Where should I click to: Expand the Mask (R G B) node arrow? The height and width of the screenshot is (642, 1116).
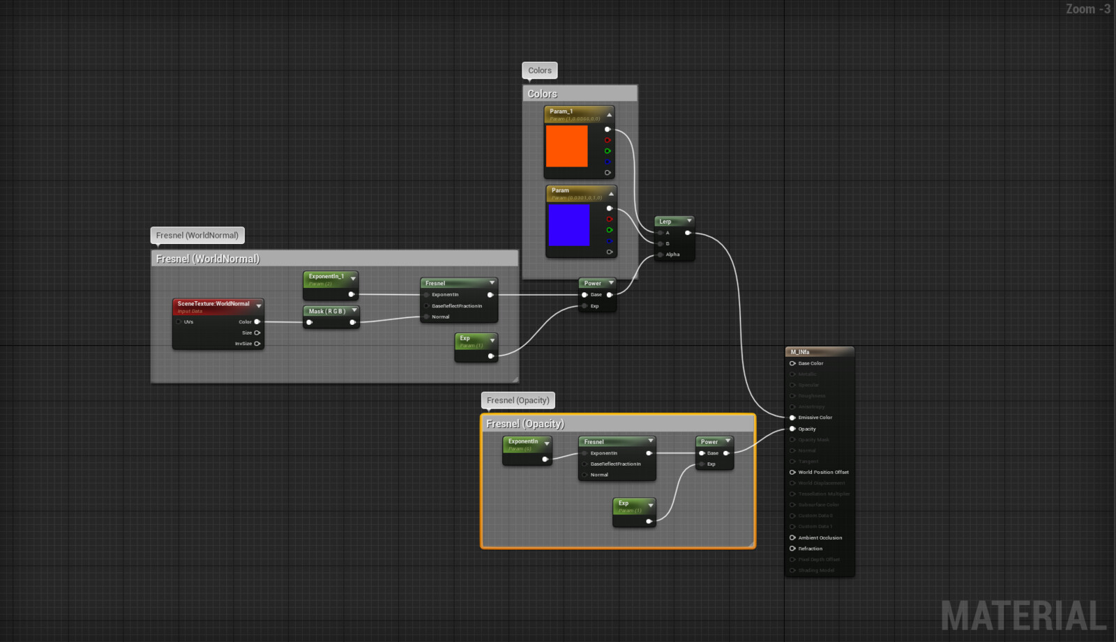coord(354,310)
